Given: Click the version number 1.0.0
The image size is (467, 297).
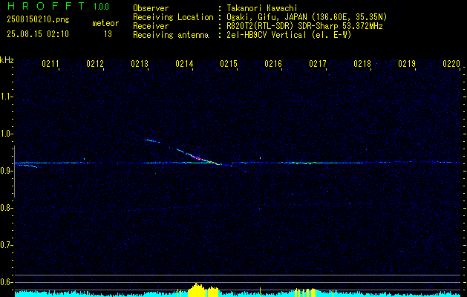Looking at the screenshot, I should coord(101,6).
